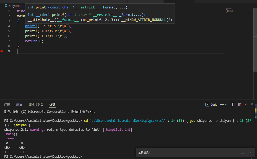Image resolution: width=257 pixels, height=159 pixels.
Task: Click the underlined printf on line 4
Action: click(31, 26)
